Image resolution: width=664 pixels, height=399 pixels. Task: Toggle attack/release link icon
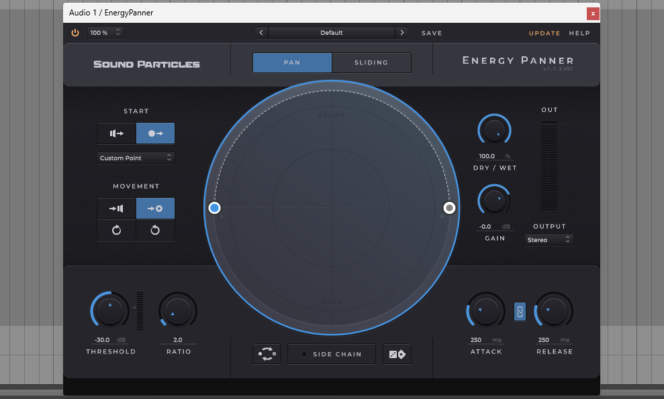coord(520,312)
